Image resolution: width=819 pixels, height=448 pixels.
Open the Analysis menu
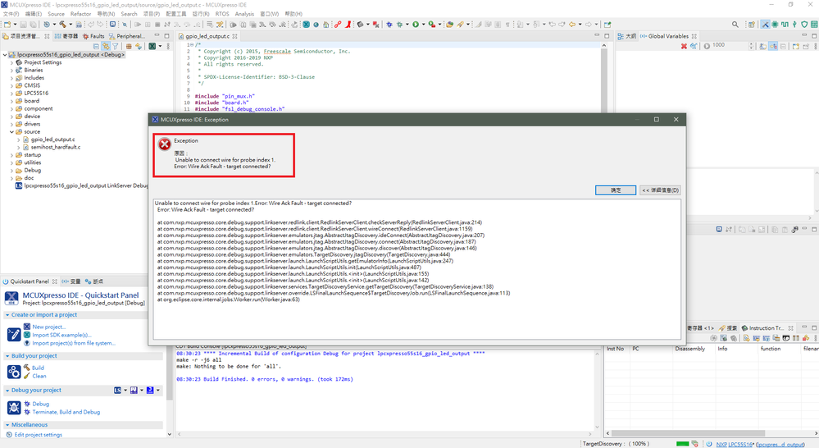244,14
